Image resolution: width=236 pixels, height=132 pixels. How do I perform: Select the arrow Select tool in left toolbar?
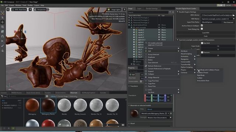point(3,18)
